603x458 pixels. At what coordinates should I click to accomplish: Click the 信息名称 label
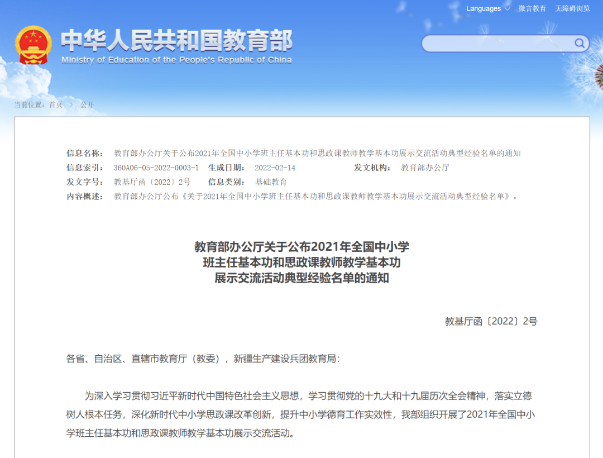(x=85, y=154)
